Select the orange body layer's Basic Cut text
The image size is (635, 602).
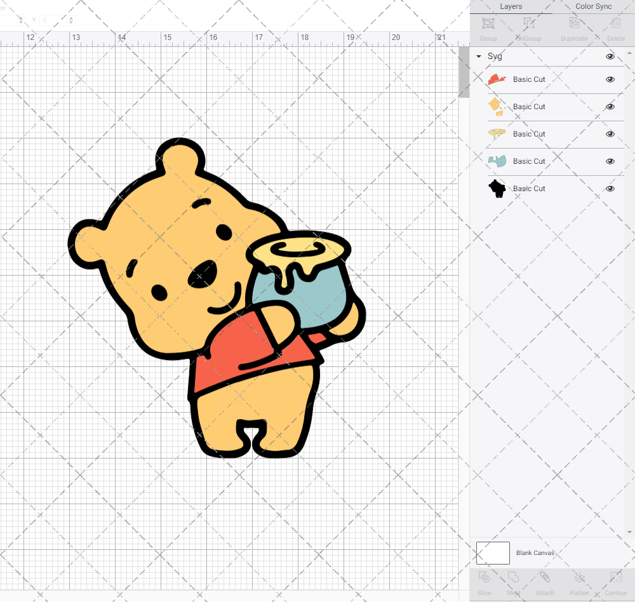pos(529,107)
